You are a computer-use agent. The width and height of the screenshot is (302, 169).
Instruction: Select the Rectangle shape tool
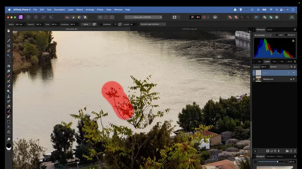pos(9,122)
